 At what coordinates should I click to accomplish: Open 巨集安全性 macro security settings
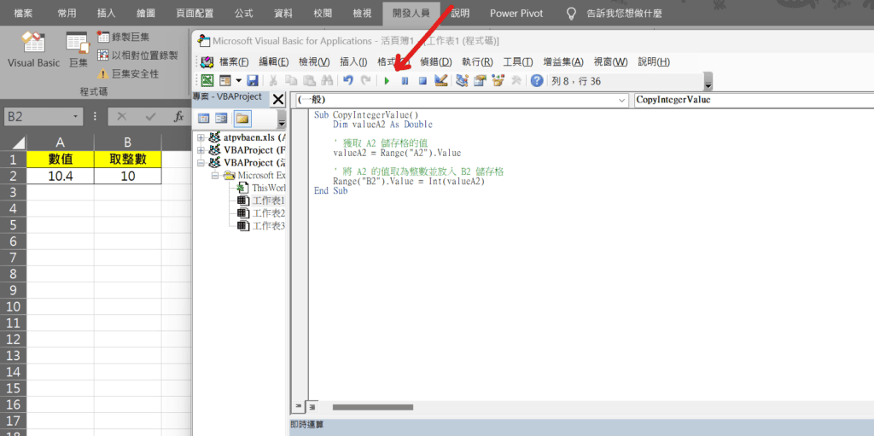point(127,74)
